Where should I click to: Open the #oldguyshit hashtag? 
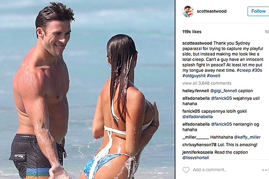[x=194, y=76]
